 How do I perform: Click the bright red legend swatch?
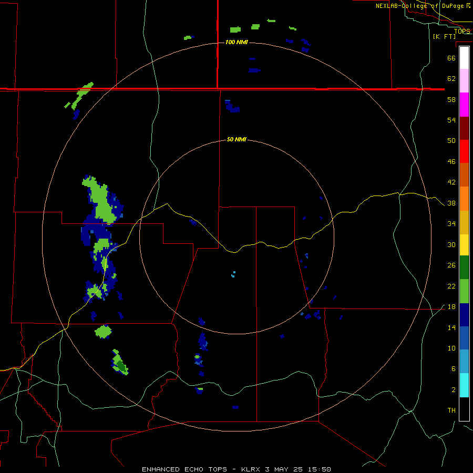464,152
